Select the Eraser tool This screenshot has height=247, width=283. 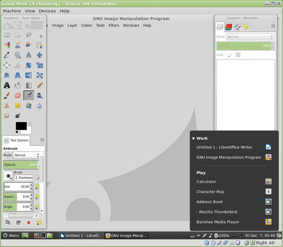[18, 95]
